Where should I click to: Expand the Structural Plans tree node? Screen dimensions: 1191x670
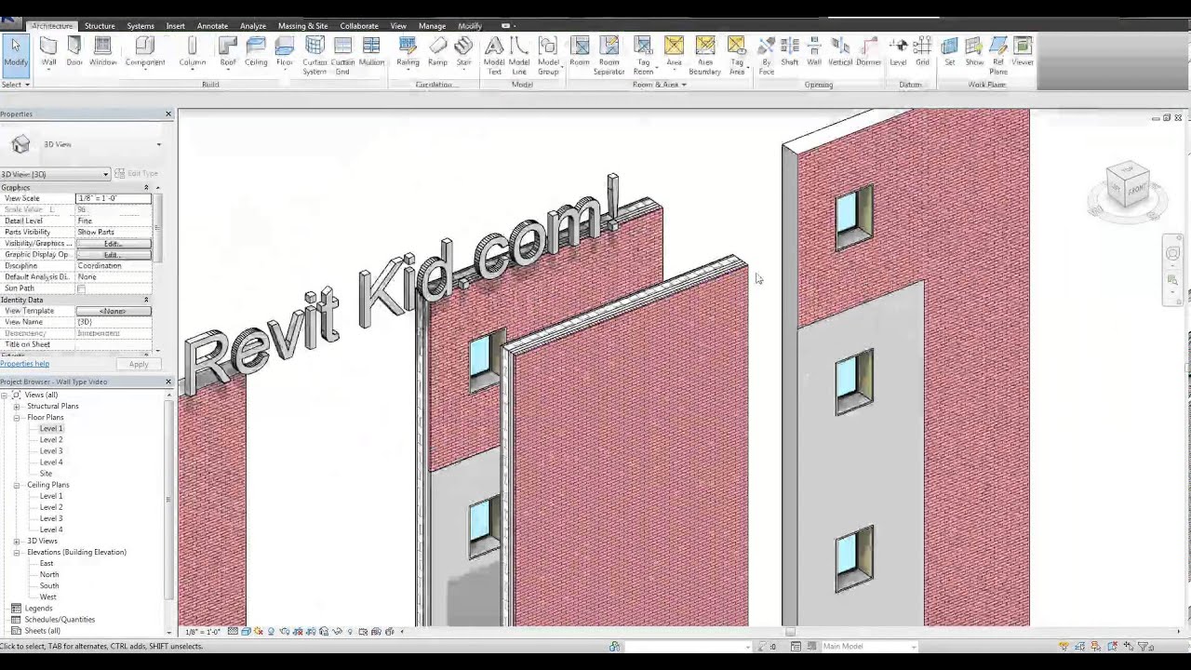click(17, 407)
